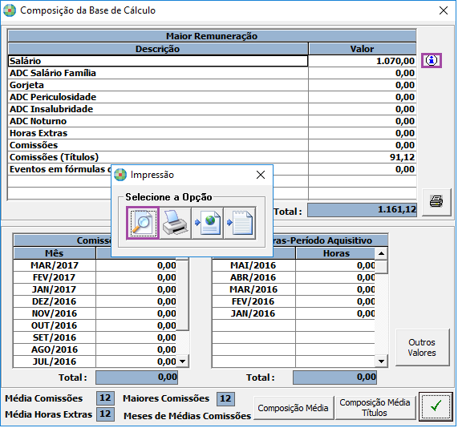Click the Outros Valores button
This screenshot has height=428, width=458.
tap(422, 347)
